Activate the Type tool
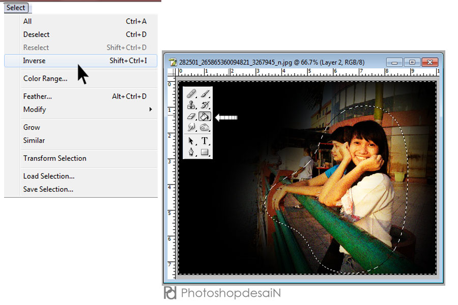 (205, 141)
